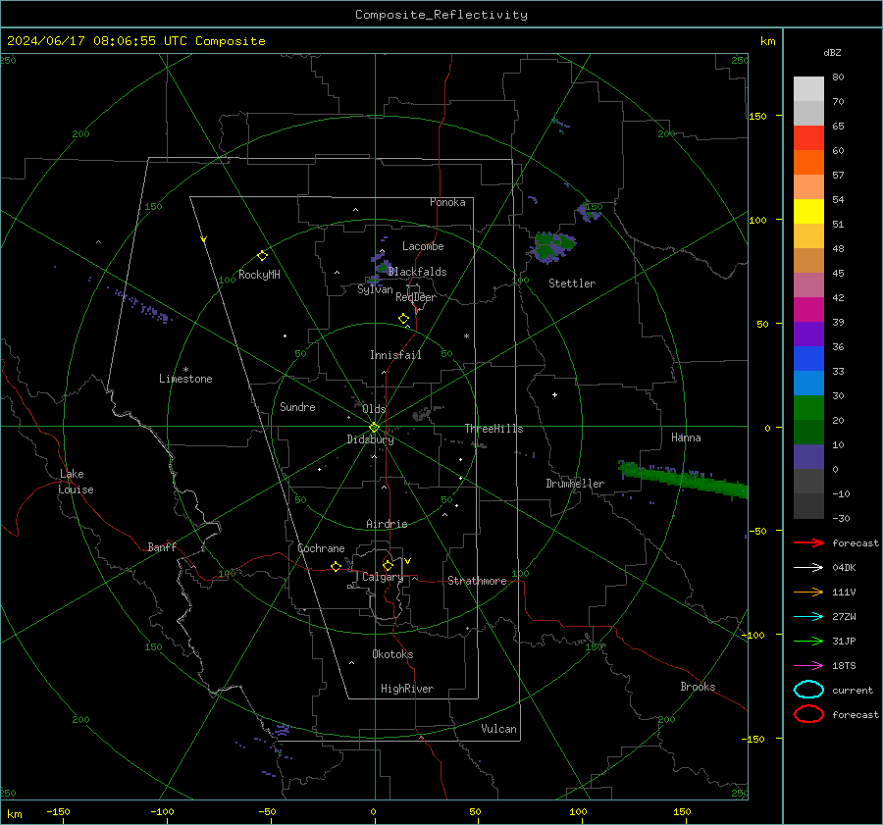
Task: Click the Banff label
Action: click(162, 547)
